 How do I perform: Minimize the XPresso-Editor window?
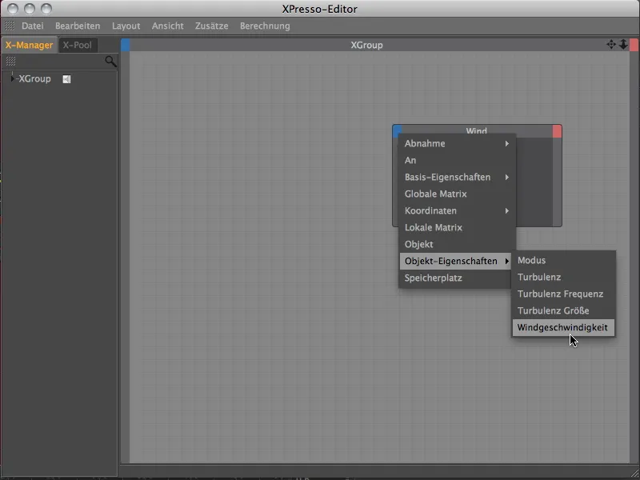tap(30, 9)
